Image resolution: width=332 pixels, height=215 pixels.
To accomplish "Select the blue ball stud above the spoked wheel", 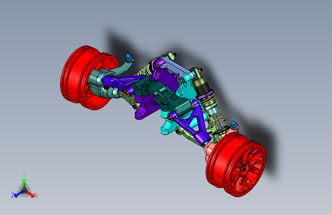I will 234,124.
